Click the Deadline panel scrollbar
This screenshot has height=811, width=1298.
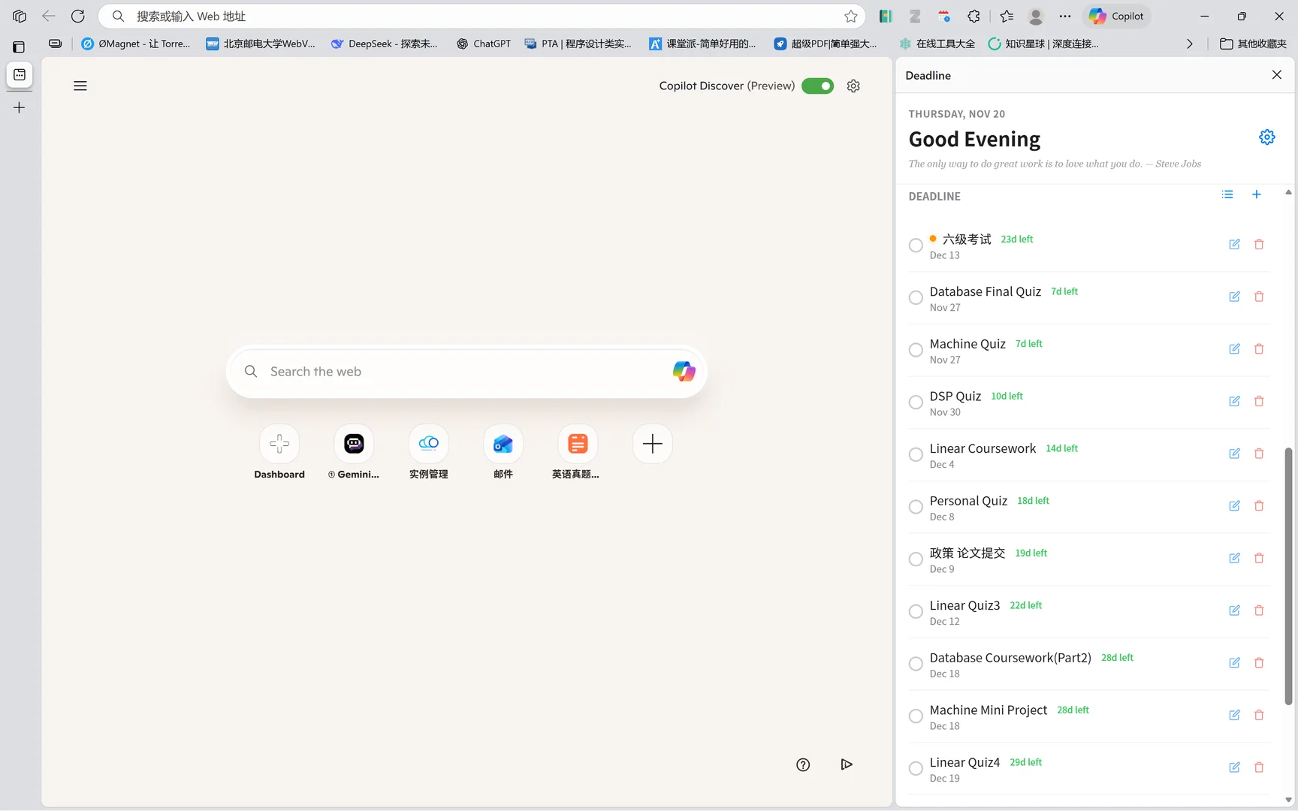[x=1288, y=576]
